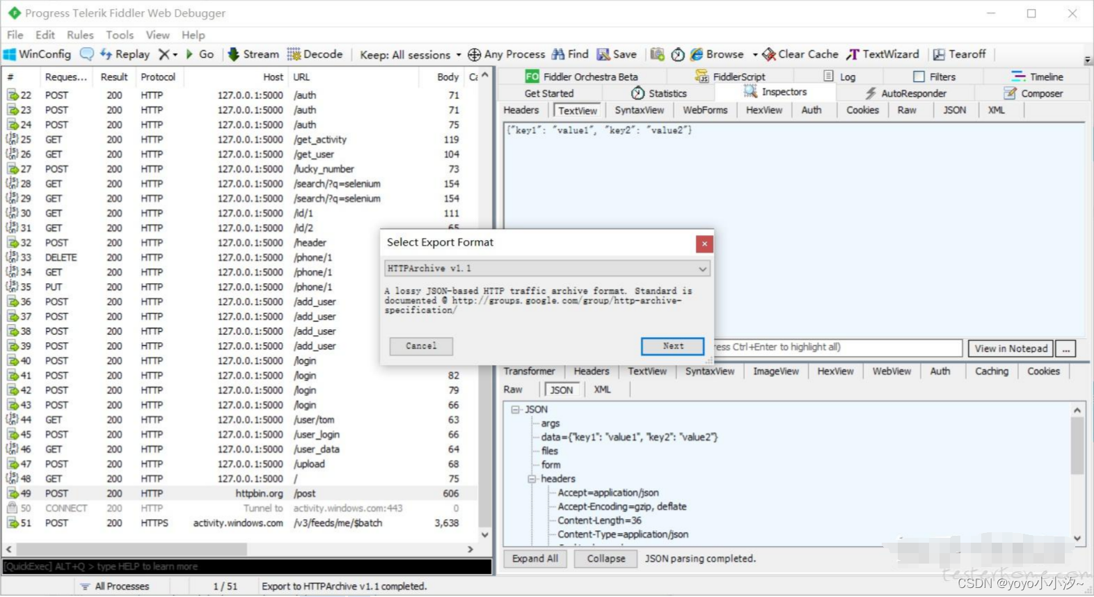The height and width of the screenshot is (597, 1094).
Task: Save sessions with toolbar Save
Action: 617,54
